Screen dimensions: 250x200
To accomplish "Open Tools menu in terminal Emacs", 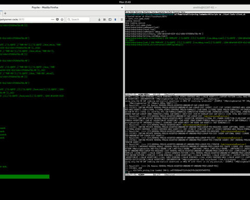I will [154, 12].
